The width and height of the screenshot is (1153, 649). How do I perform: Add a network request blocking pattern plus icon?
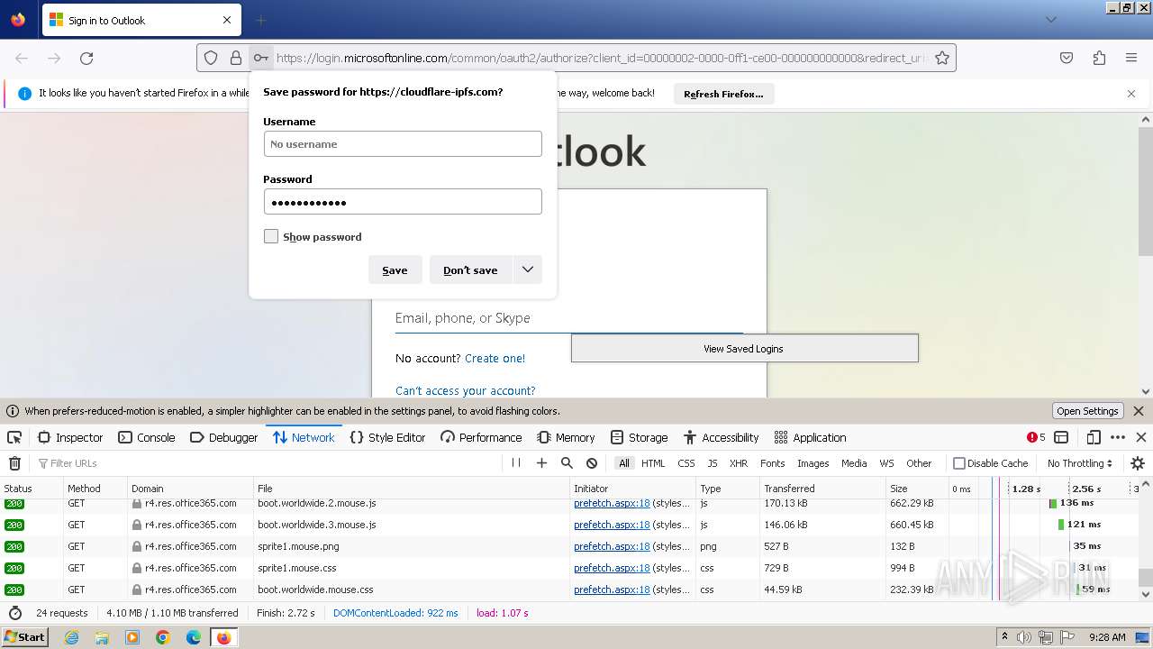click(x=541, y=463)
